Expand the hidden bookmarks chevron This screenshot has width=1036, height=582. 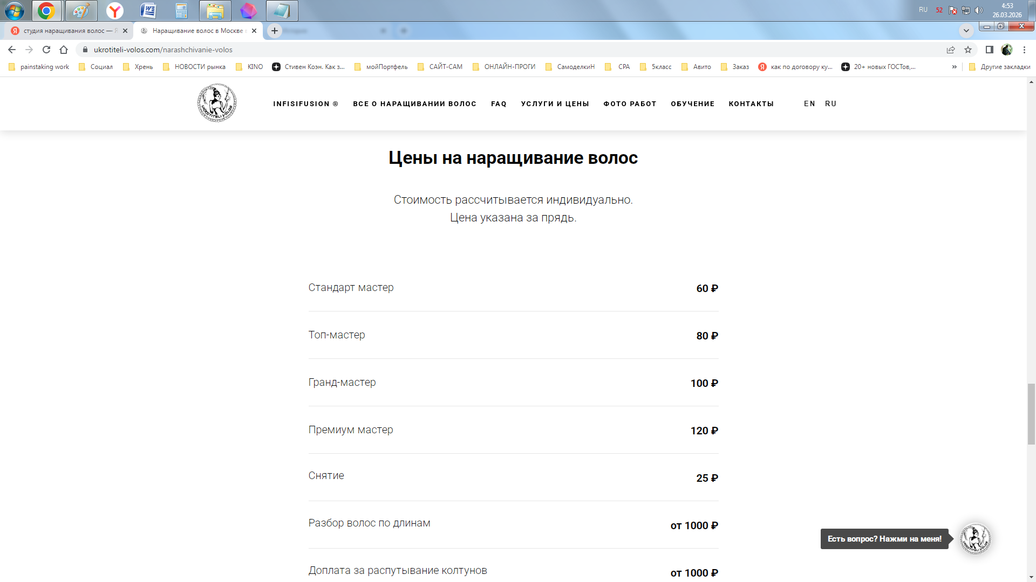point(954,67)
